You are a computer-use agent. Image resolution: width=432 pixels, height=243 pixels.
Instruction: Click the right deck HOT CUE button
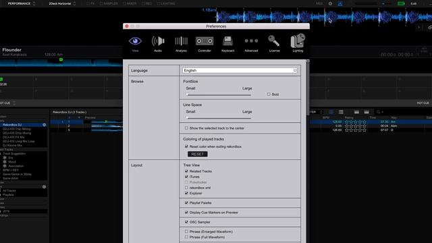tap(423, 103)
